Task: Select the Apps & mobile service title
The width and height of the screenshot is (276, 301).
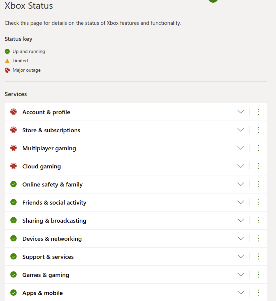Action: pyautogui.click(x=42, y=293)
